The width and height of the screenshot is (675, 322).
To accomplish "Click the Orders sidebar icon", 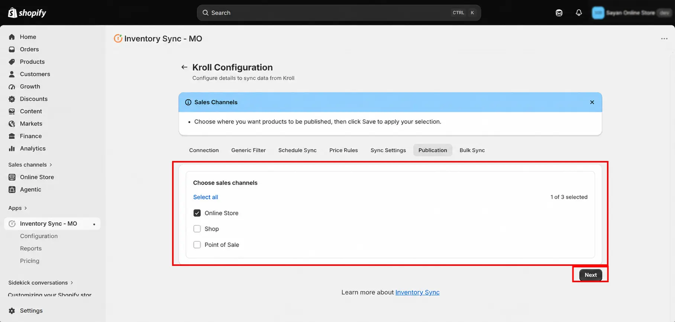I will pyautogui.click(x=12, y=49).
